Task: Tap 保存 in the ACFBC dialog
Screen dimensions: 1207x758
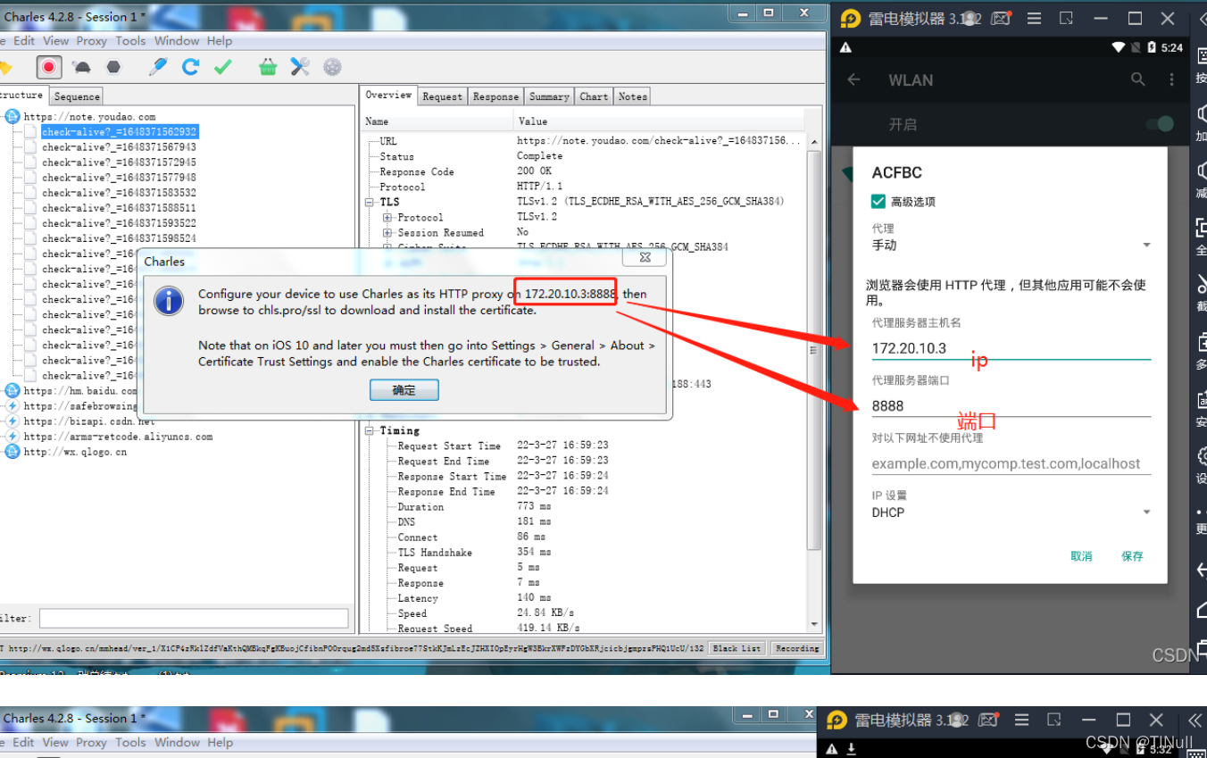Action: (1132, 556)
